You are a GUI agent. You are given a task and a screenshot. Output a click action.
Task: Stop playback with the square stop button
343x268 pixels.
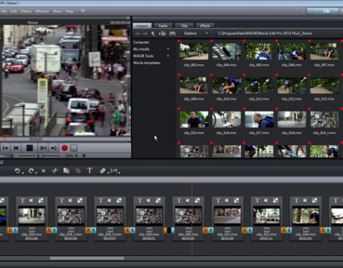[30, 148]
